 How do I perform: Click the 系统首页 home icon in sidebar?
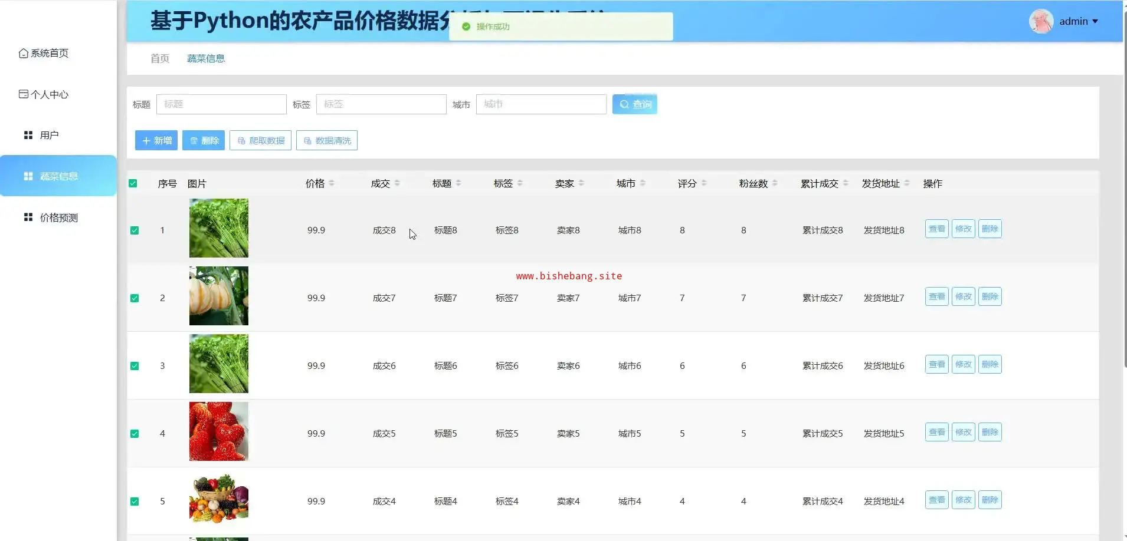23,54
